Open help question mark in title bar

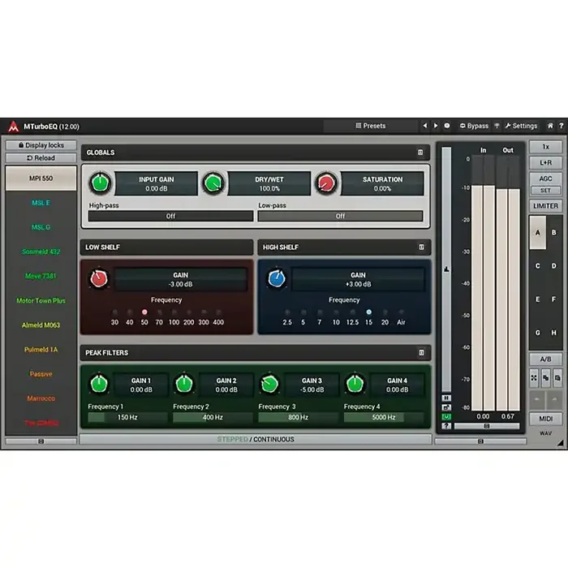click(x=562, y=126)
